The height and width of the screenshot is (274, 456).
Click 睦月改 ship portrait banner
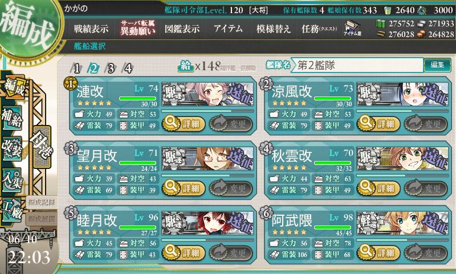207,223
